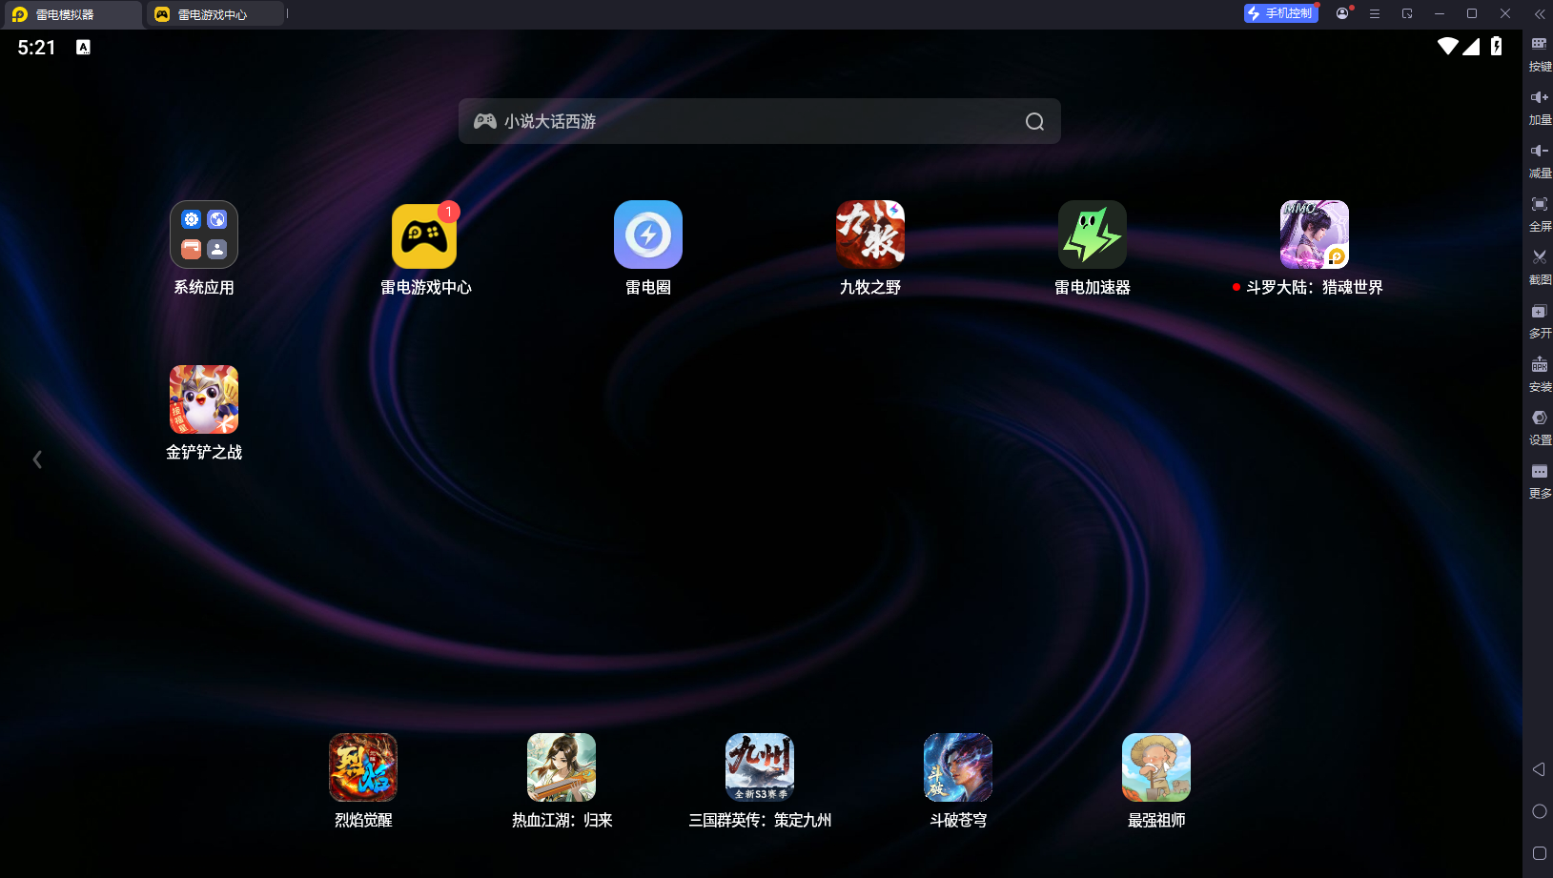
Task: Decrease volume with 减量
Action: click(1540, 161)
